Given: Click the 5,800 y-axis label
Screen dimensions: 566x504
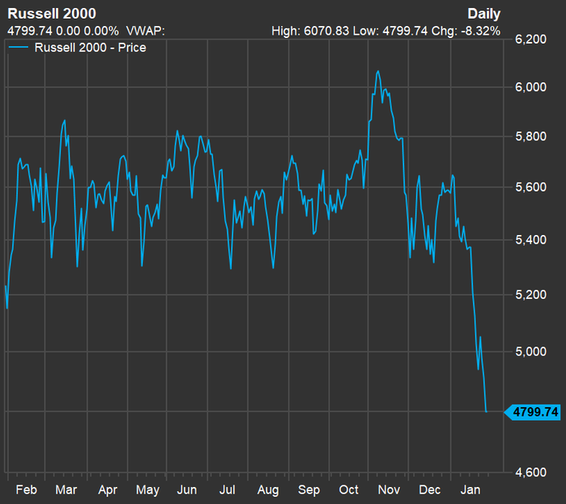Looking at the screenshot, I should (530, 136).
